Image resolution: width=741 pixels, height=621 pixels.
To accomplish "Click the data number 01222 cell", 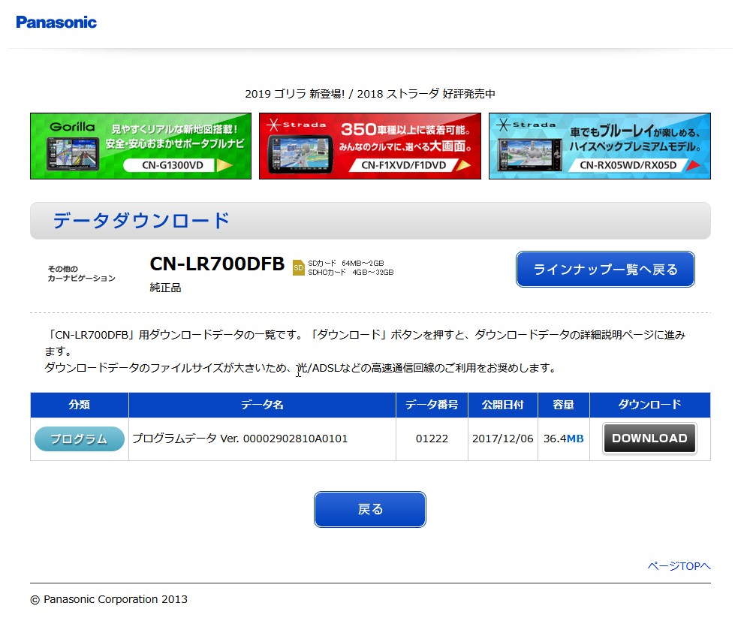I will click(x=432, y=439).
